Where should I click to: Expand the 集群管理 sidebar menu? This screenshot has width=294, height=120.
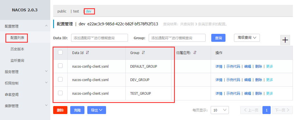click(x=46, y=105)
